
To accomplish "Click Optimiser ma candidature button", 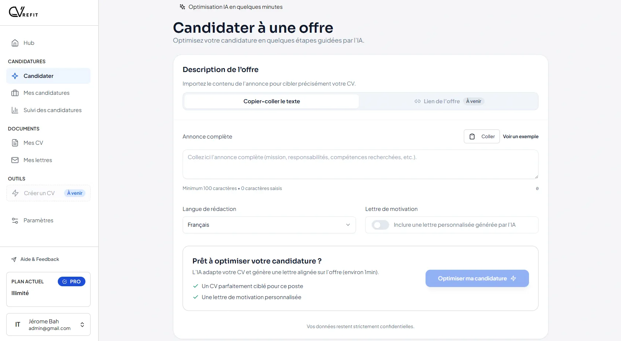I will pyautogui.click(x=477, y=279).
